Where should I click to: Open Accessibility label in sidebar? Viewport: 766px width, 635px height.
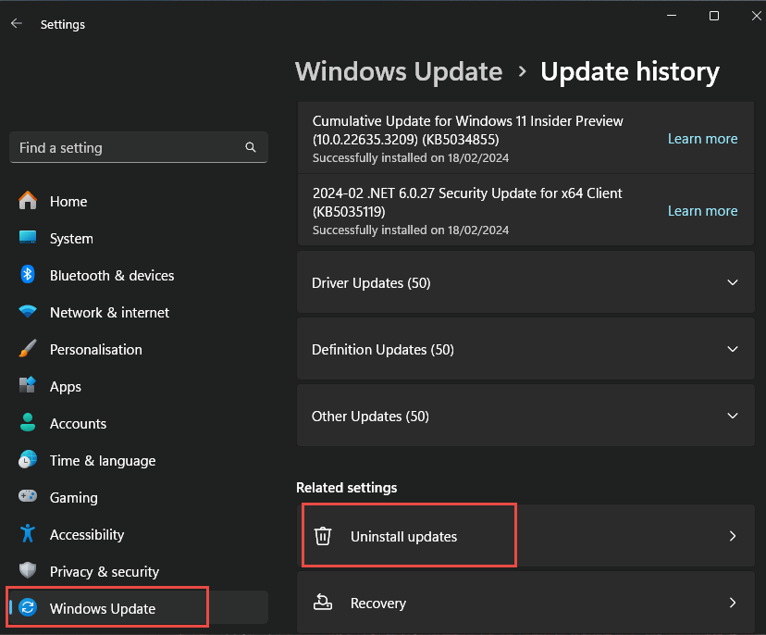(87, 535)
